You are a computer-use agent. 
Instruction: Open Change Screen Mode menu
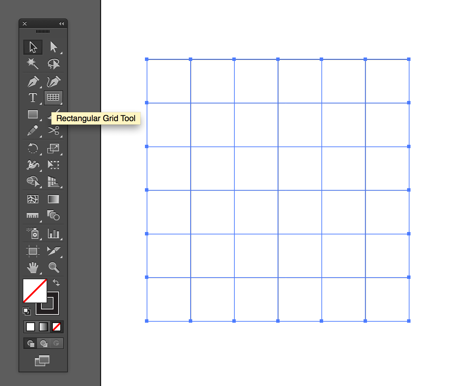tap(42, 361)
